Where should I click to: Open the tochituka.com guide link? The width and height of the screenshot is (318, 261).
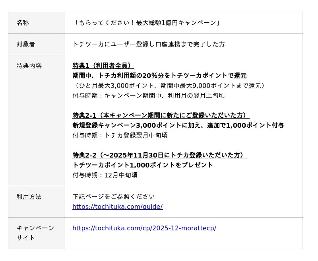117,207
